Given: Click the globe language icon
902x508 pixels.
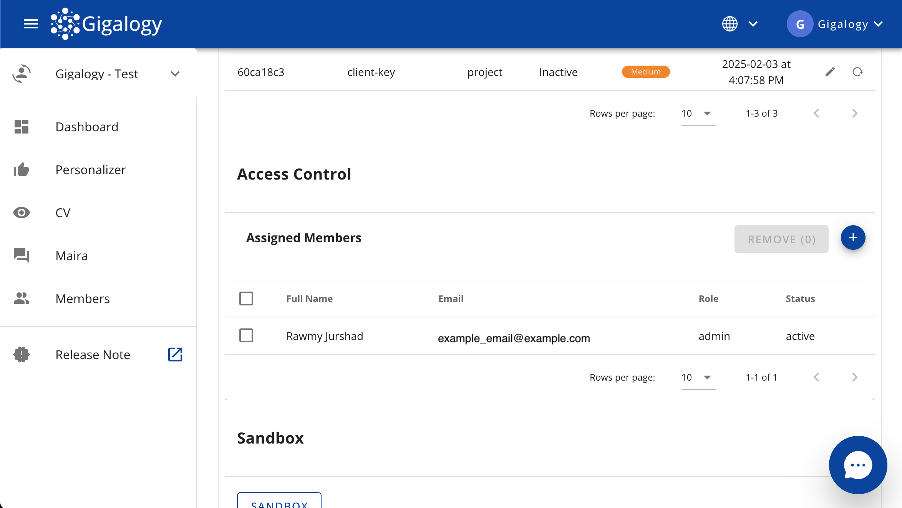Looking at the screenshot, I should (x=730, y=24).
